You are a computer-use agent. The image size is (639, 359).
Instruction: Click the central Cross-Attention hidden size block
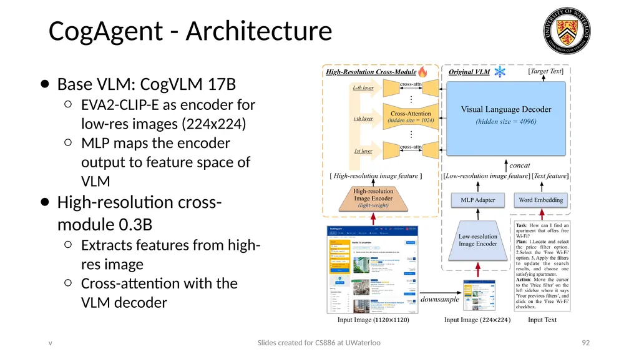click(411, 116)
